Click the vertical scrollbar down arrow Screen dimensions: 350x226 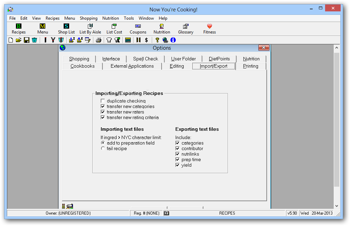(337, 206)
